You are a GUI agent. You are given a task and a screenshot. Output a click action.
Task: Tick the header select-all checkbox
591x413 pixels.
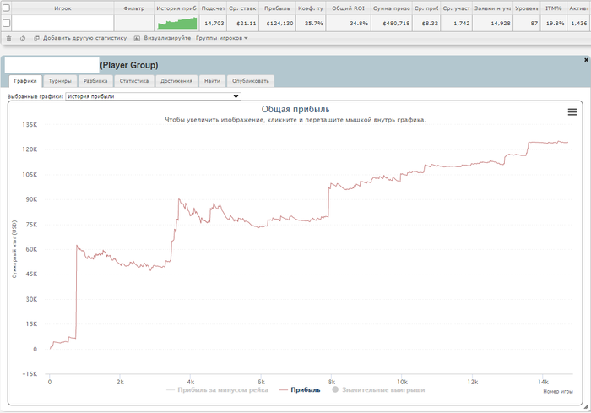coord(7,8)
